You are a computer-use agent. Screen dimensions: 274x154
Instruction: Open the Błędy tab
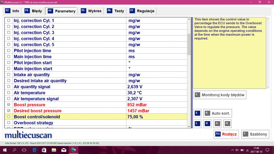click(x=33, y=11)
